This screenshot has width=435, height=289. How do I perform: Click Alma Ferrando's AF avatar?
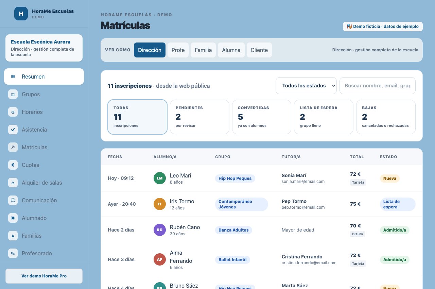(x=160, y=259)
